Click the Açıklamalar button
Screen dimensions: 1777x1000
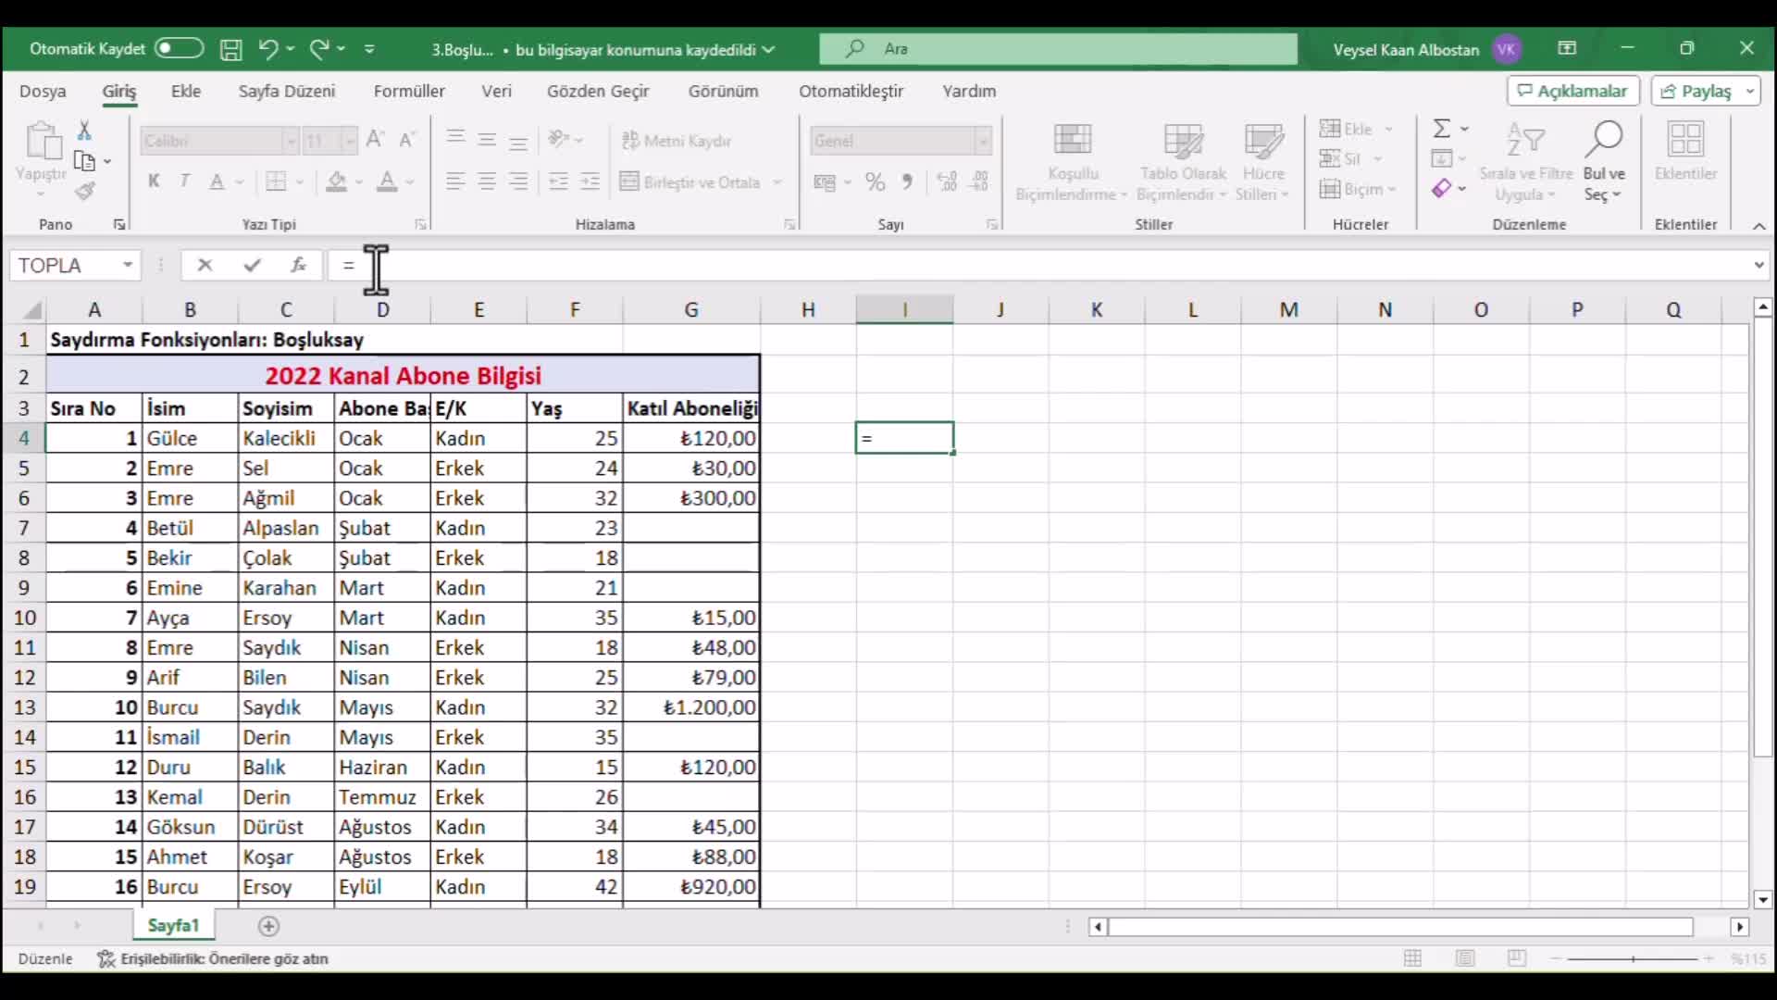coord(1572,91)
